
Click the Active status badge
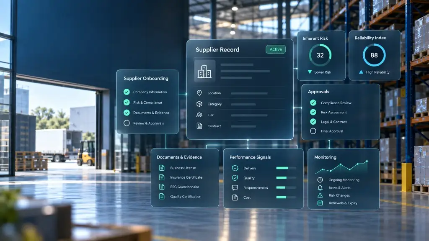[276, 49]
